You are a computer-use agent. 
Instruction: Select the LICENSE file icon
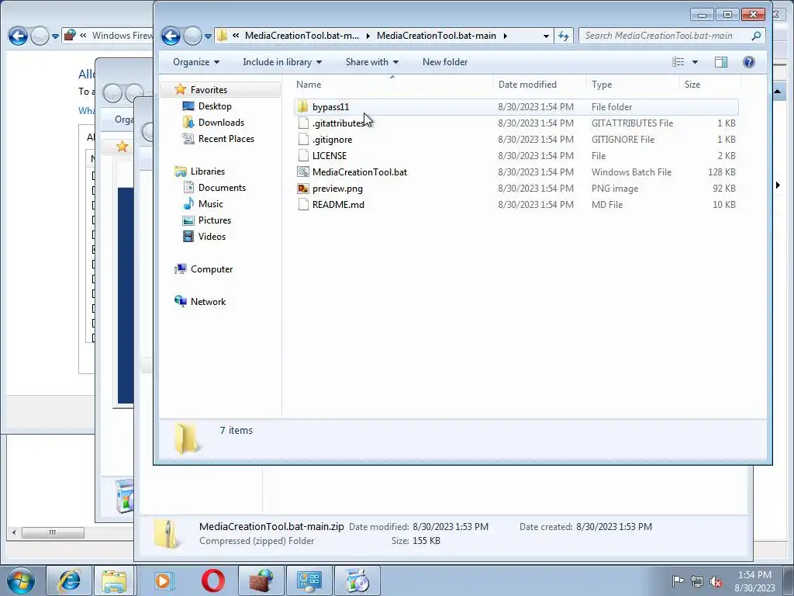point(303,155)
